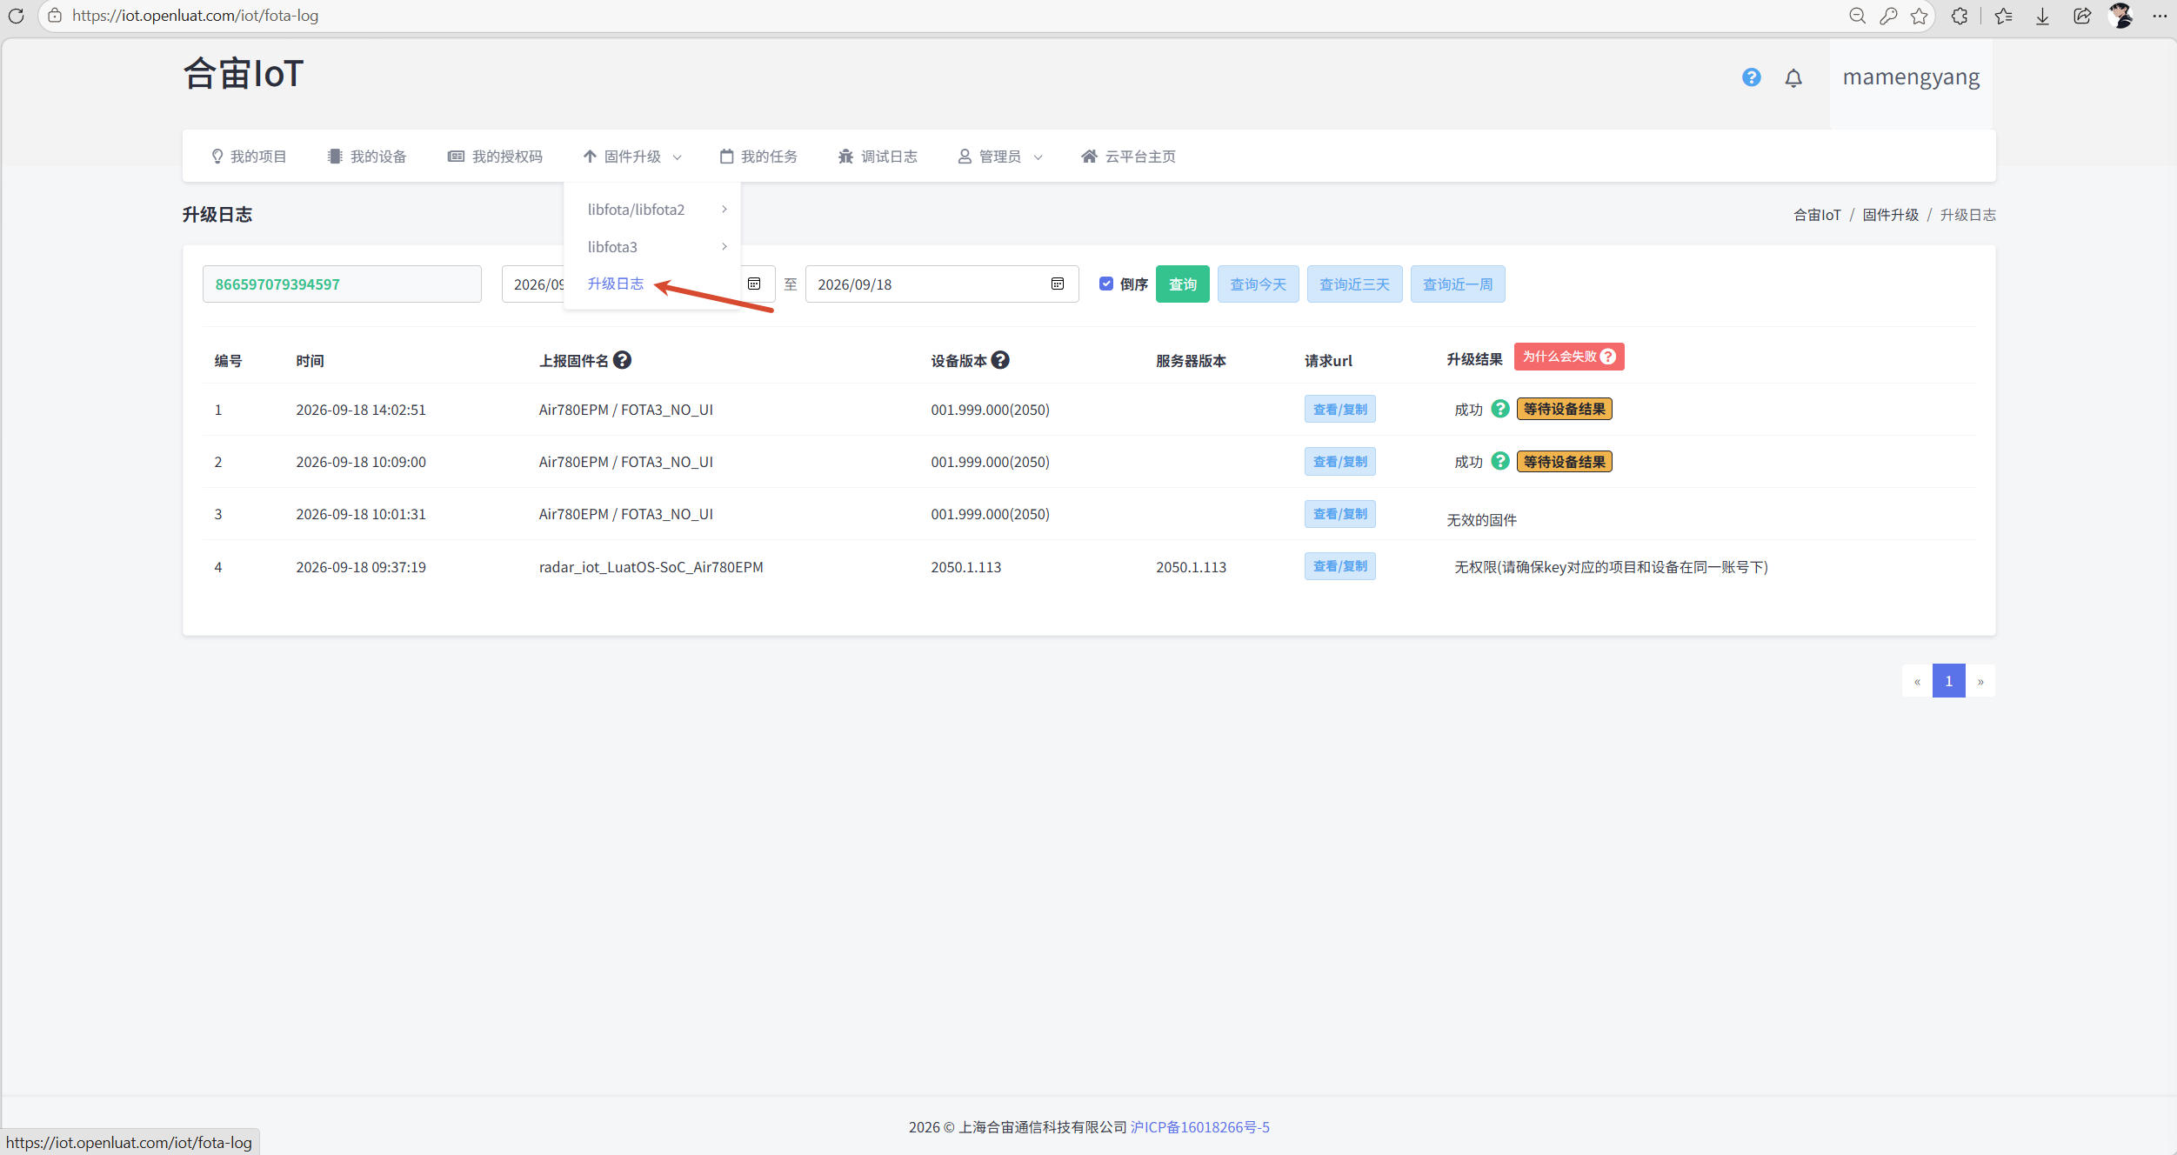Open 我的授权码 in navigation
2177x1155 pixels.
click(x=495, y=157)
